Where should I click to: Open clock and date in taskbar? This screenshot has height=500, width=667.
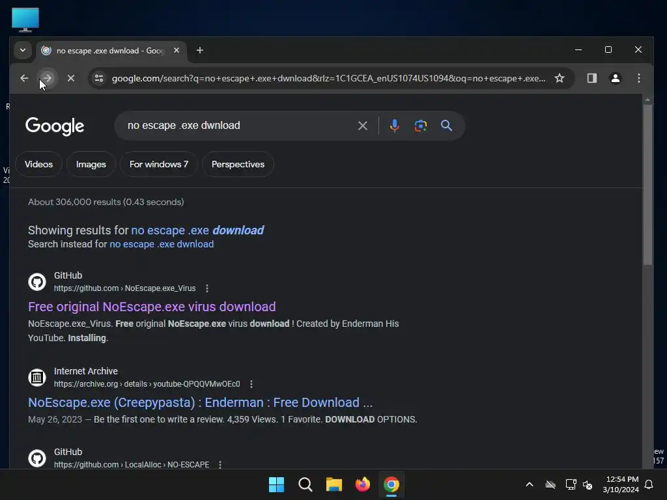pyautogui.click(x=621, y=484)
